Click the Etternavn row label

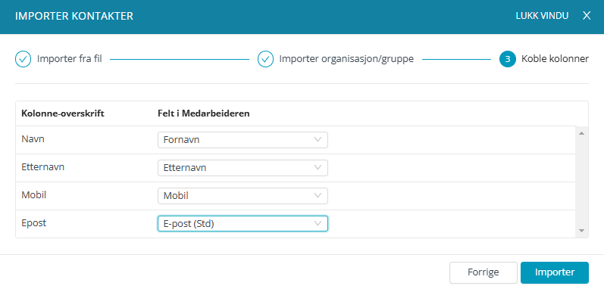tap(42, 167)
